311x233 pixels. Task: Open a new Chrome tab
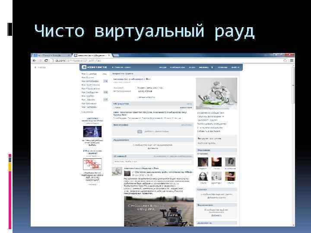(x=116, y=56)
